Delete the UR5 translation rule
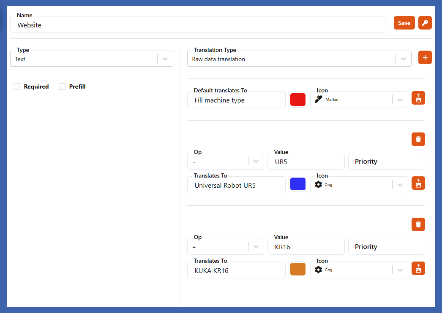442x313 pixels. pyautogui.click(x=418, y=139)
